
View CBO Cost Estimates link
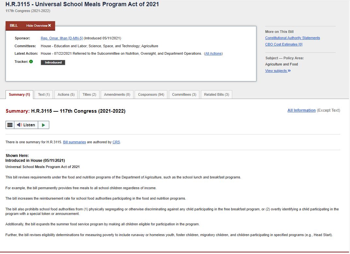tap(283, 44)
